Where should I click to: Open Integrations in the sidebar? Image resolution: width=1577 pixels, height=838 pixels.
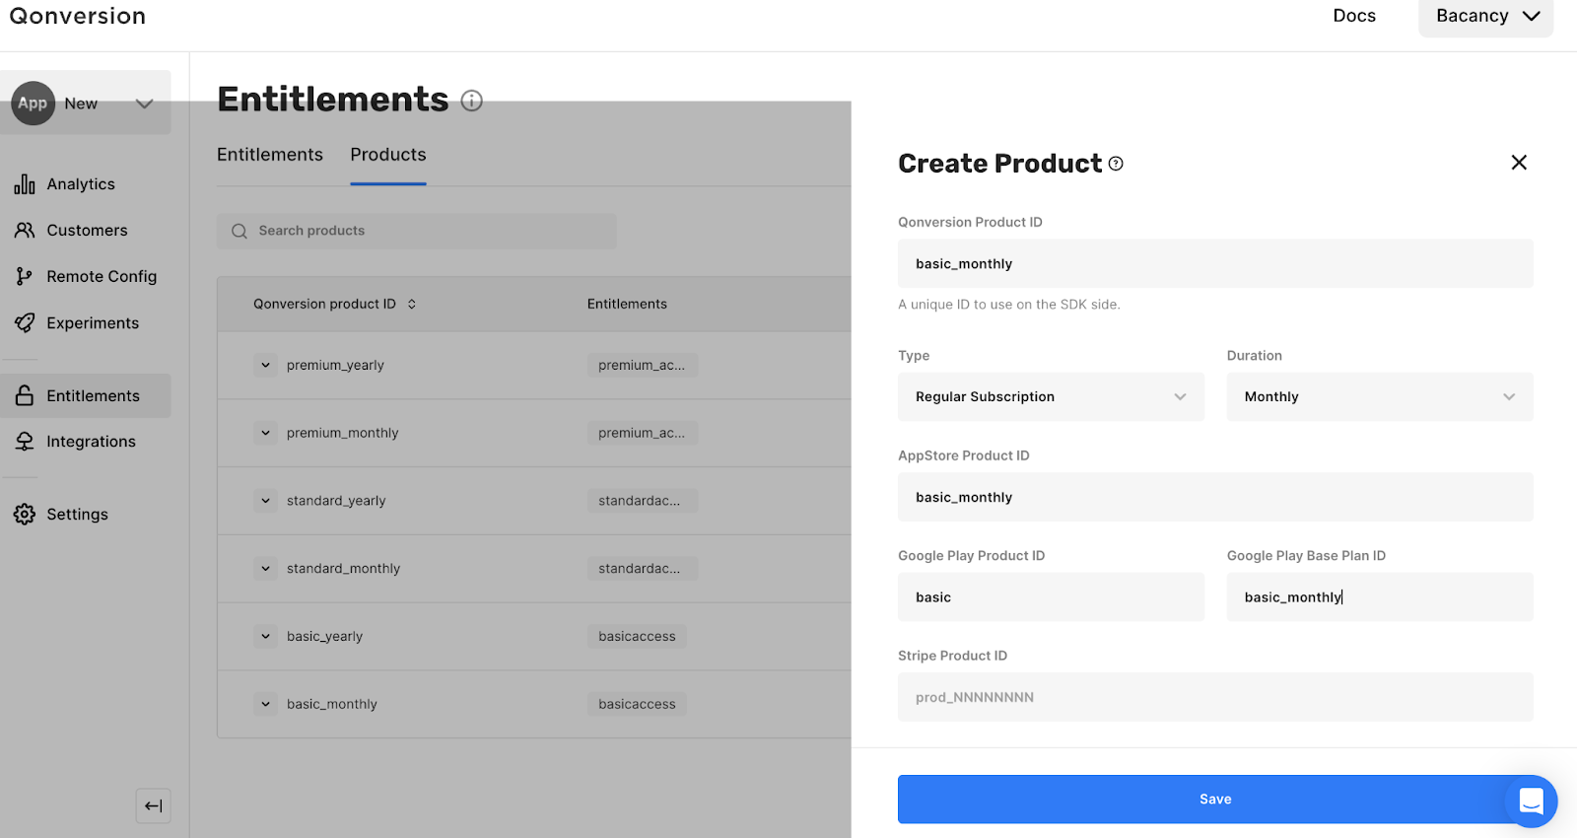click(x=91, y=442)
